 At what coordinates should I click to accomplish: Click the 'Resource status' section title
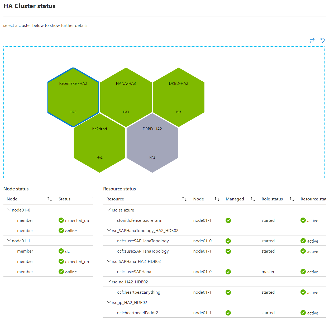(x=120, y=189)
